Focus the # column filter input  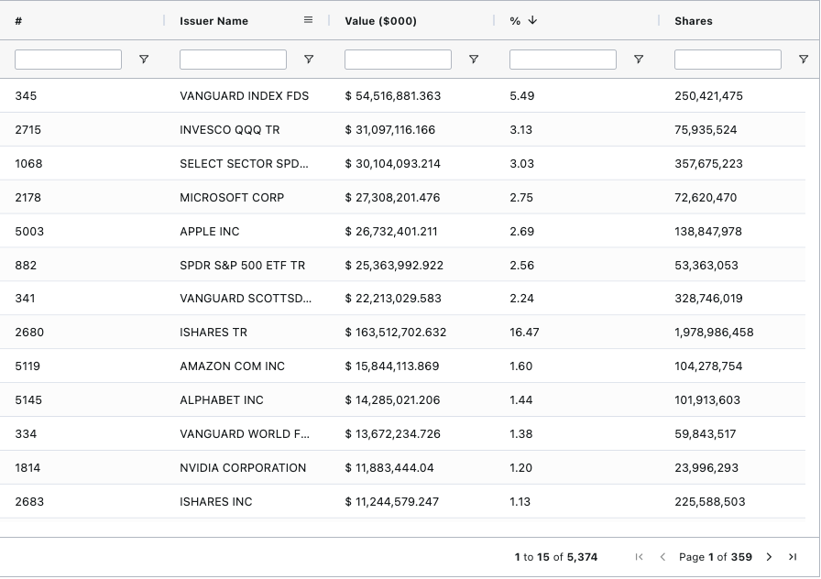click(x=68, y=60)
